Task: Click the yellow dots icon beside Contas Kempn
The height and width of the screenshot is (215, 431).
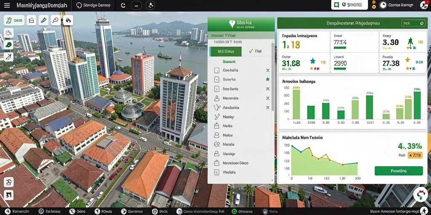Action: point(374,5)
